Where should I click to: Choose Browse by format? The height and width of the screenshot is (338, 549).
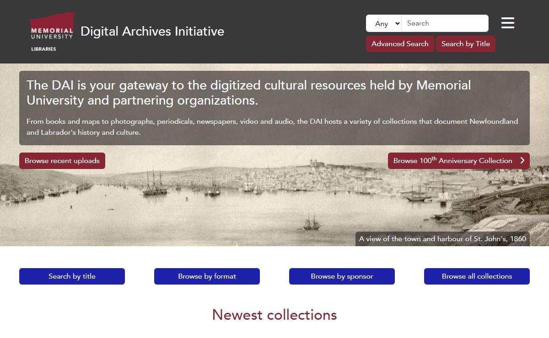click(207, 276)
